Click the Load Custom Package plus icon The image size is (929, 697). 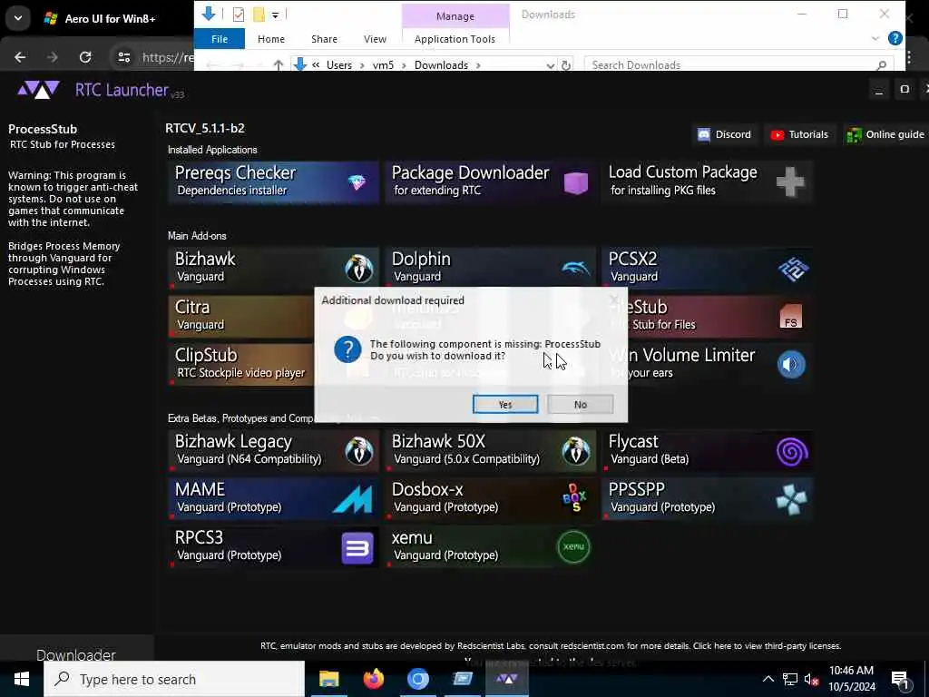click(x=790, y=182)
